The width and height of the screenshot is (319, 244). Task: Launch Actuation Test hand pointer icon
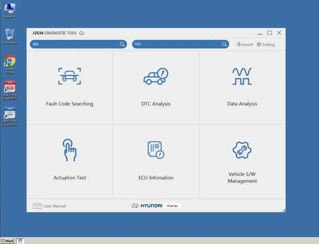(69, 150)
